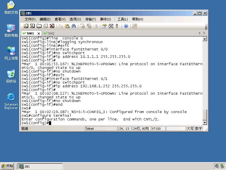The image size is (226, 170).
Task: Click the Quick Connect lightning icon
Action: point(32,26)
